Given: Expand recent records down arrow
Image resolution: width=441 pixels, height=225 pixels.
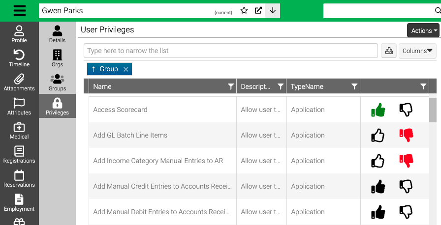Looking at the screenshot, I should click(273, 11).
